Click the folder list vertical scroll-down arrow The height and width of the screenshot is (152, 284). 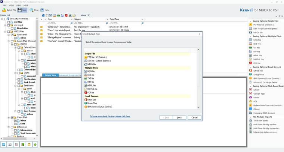pyautogui.click(x=37, y=136)
